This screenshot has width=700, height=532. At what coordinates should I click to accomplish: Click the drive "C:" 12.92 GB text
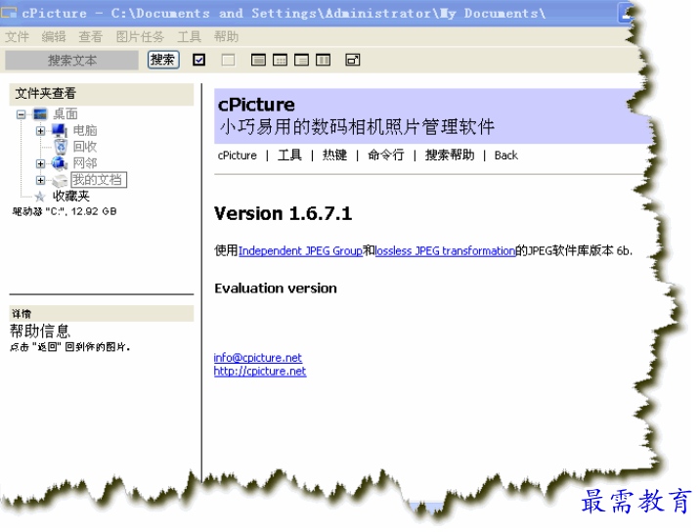(65, 212)
